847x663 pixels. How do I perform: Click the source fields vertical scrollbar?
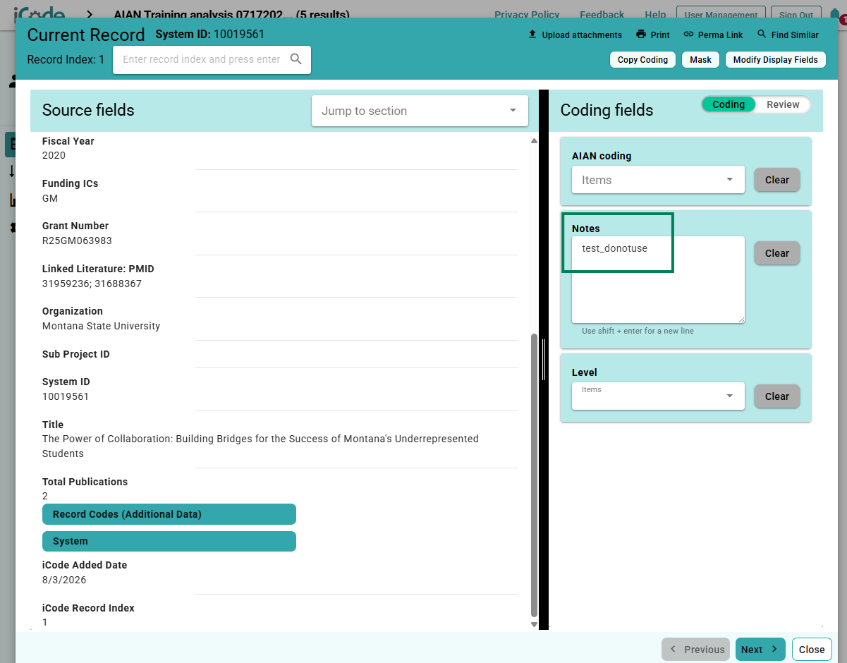click(x=534, y=475)
